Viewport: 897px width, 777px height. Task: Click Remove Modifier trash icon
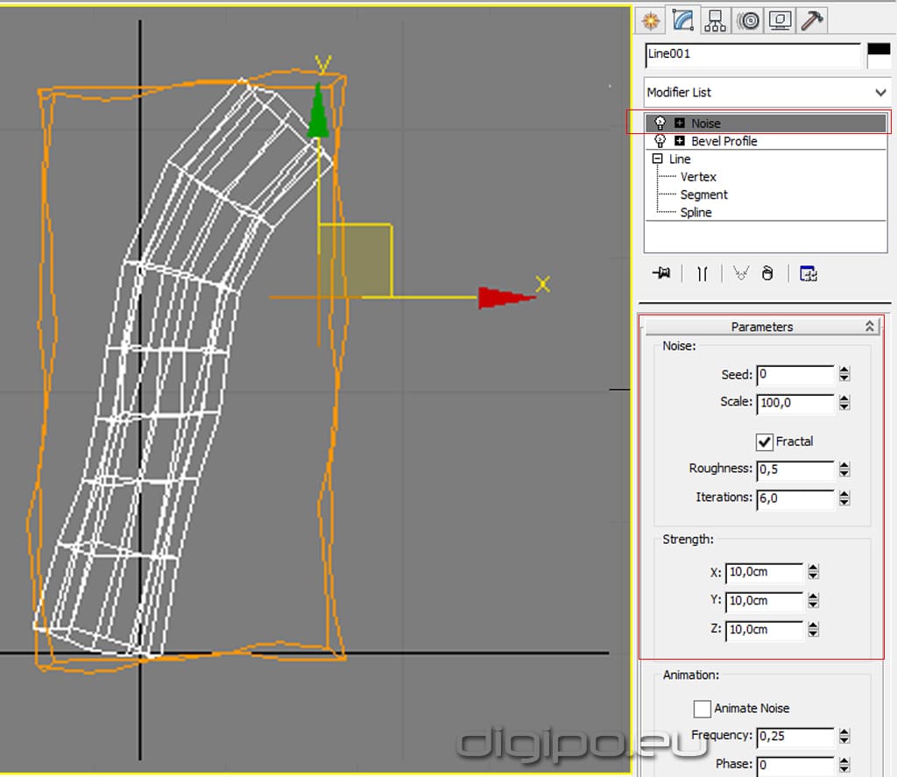click(x=767, y=273)
